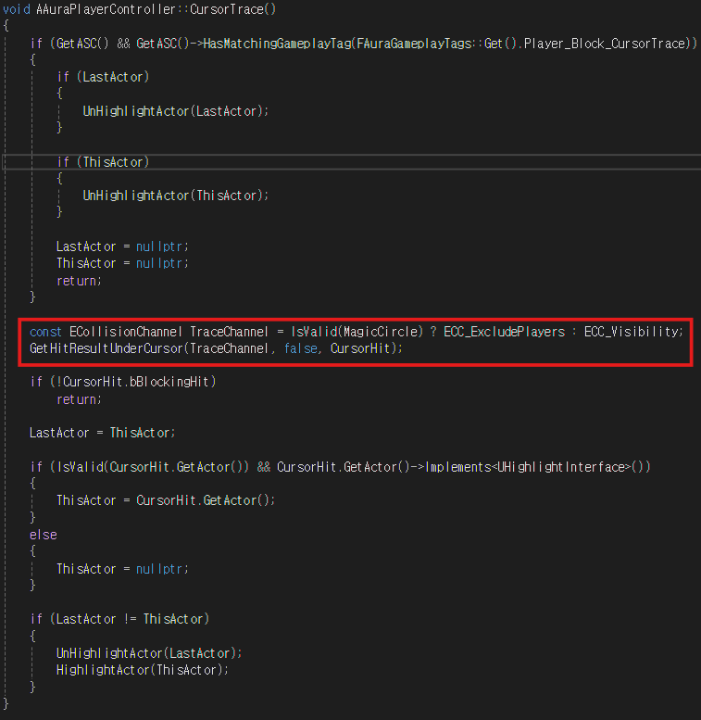This screenshot has width=701, height=720.
Task: Click the return under bBlockingHit check
Action: coord(79,399)
